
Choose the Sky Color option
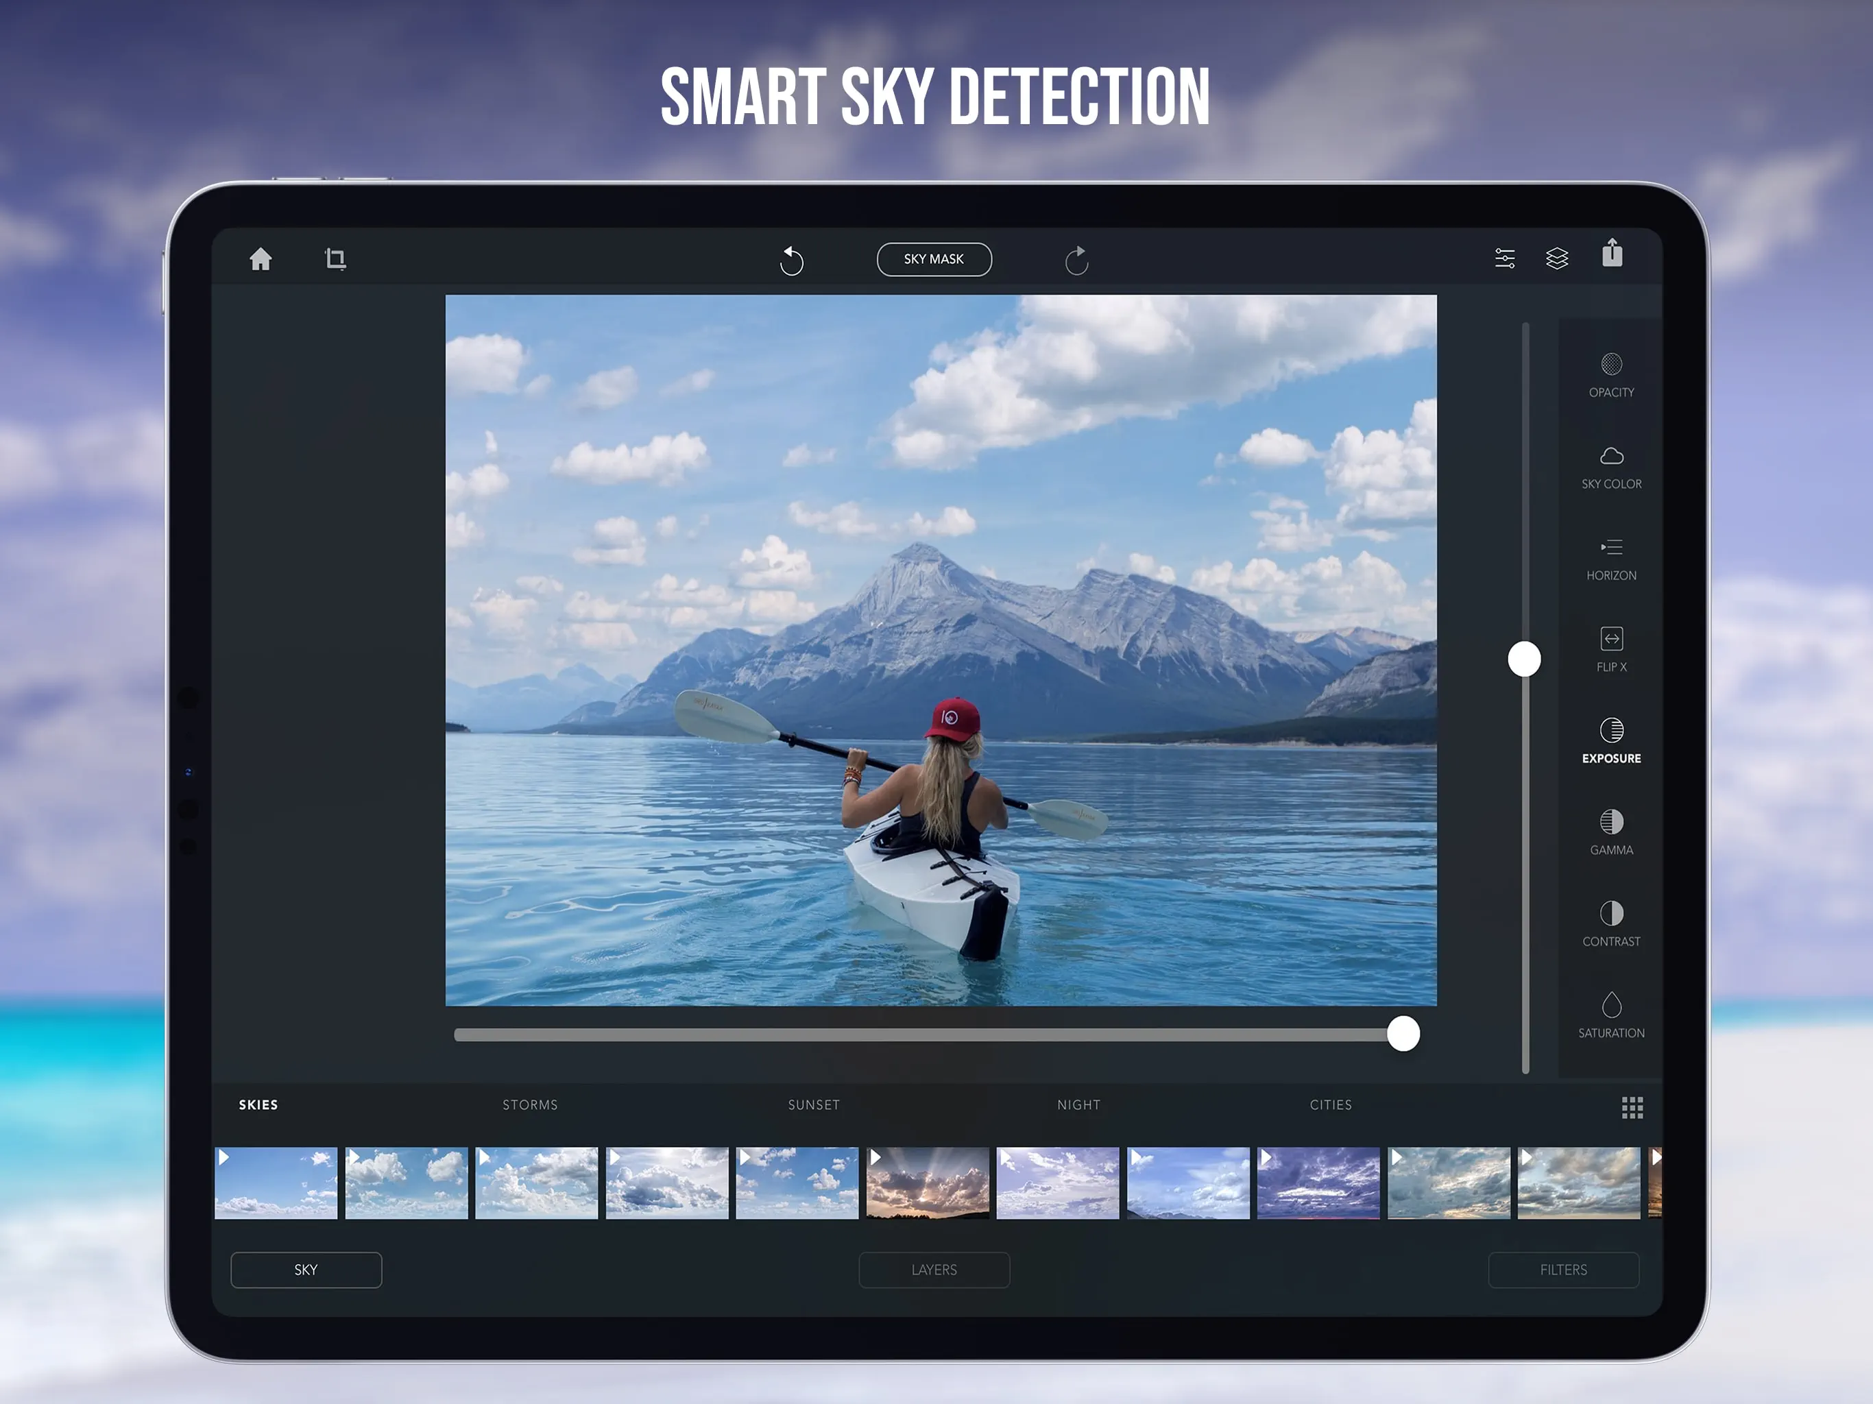pos(1610,467)
